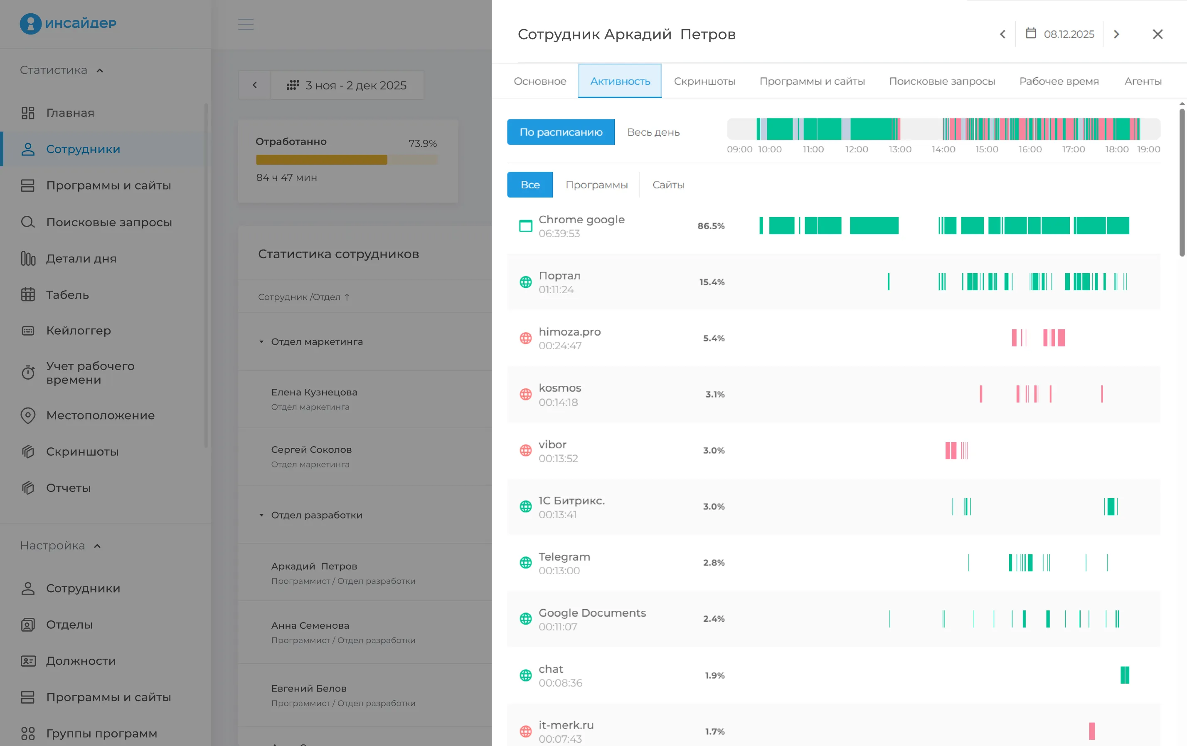1187x746 pixels.
Task: Click the Детали дня bar chart icon
Action: pyautogui.click(x=28, y=258)
